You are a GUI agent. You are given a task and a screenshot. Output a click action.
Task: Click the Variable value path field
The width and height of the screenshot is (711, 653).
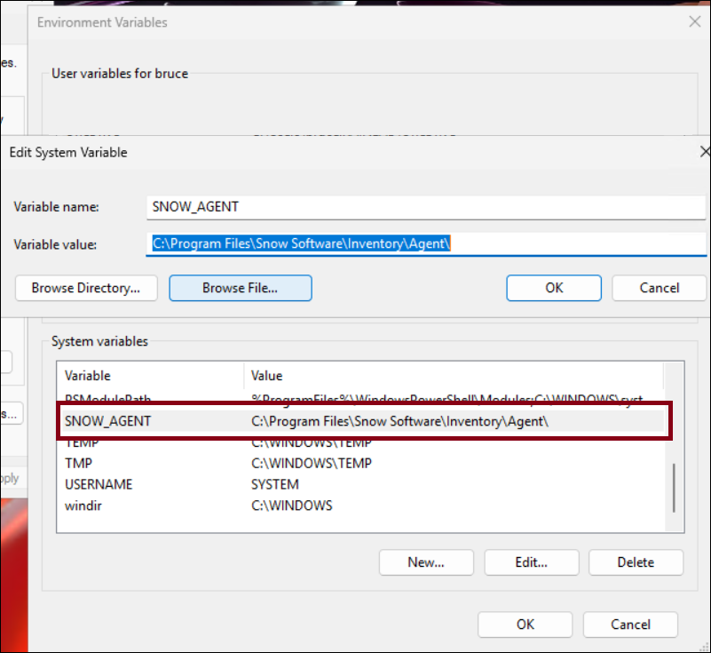click(x=426, y=244)
